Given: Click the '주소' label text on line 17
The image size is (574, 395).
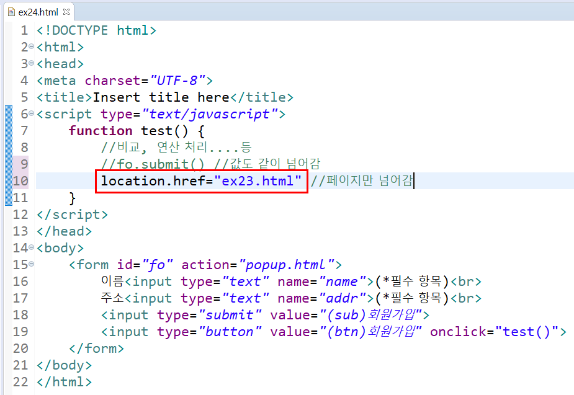Looking at the screenshot, I should (112, 298).
